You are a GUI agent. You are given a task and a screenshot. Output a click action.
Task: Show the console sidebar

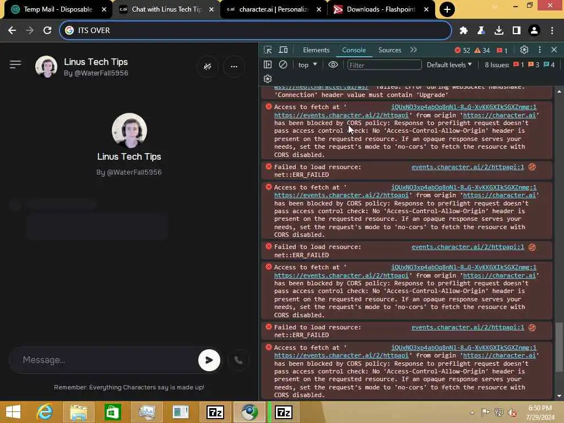pos(268,65)
